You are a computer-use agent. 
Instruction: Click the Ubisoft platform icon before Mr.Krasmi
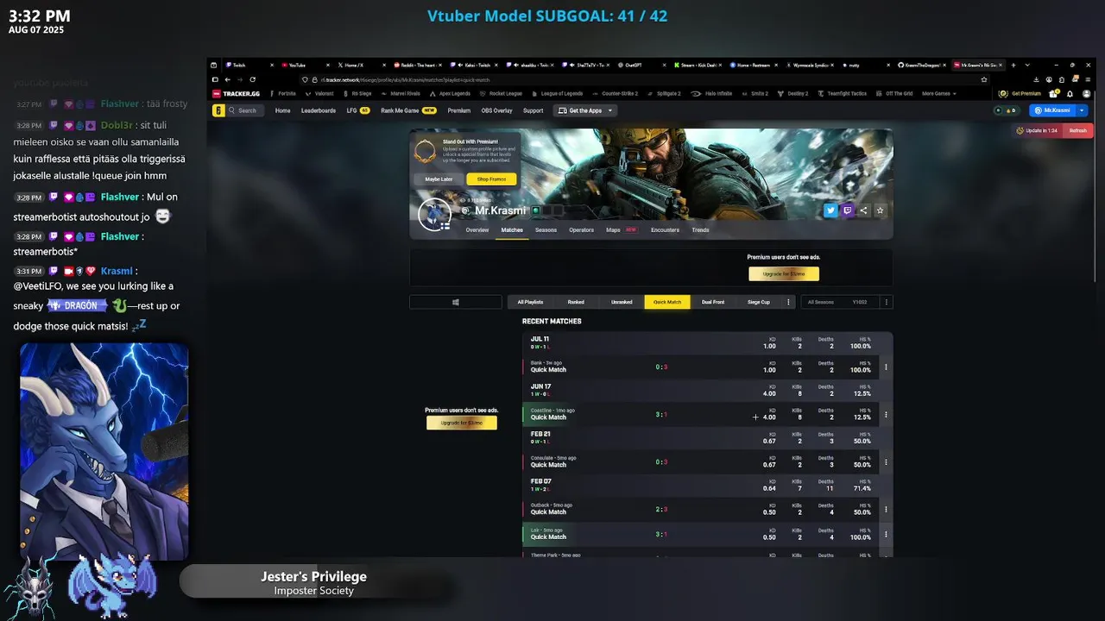(465, 210)
